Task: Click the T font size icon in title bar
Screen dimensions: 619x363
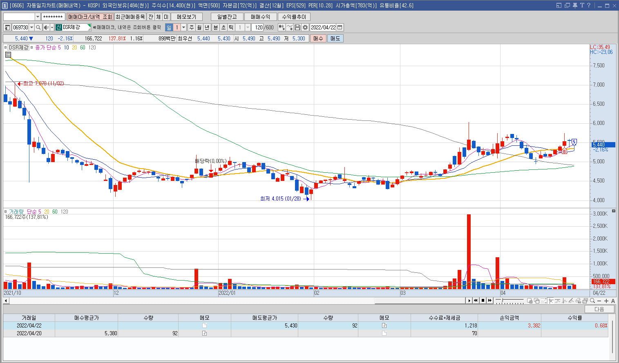Action: coord(582,5)
